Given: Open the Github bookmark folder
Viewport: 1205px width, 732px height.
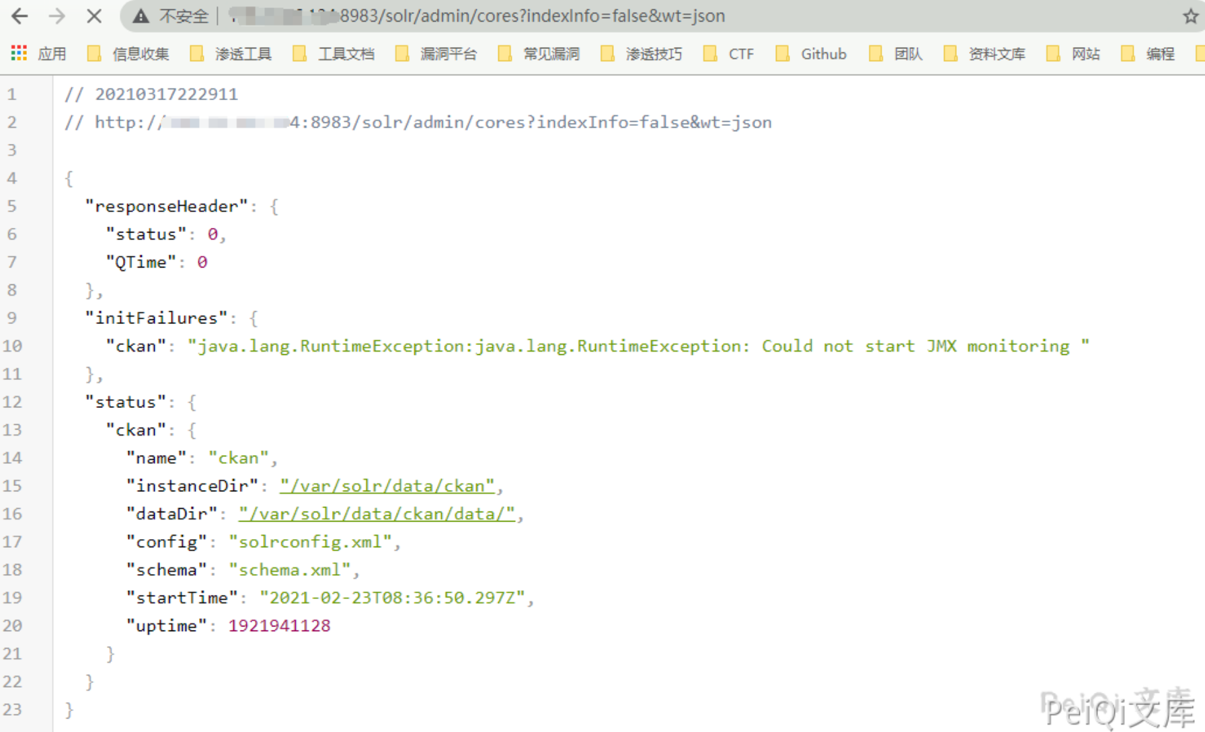Looking at the screenshot, I should [812, 54].
